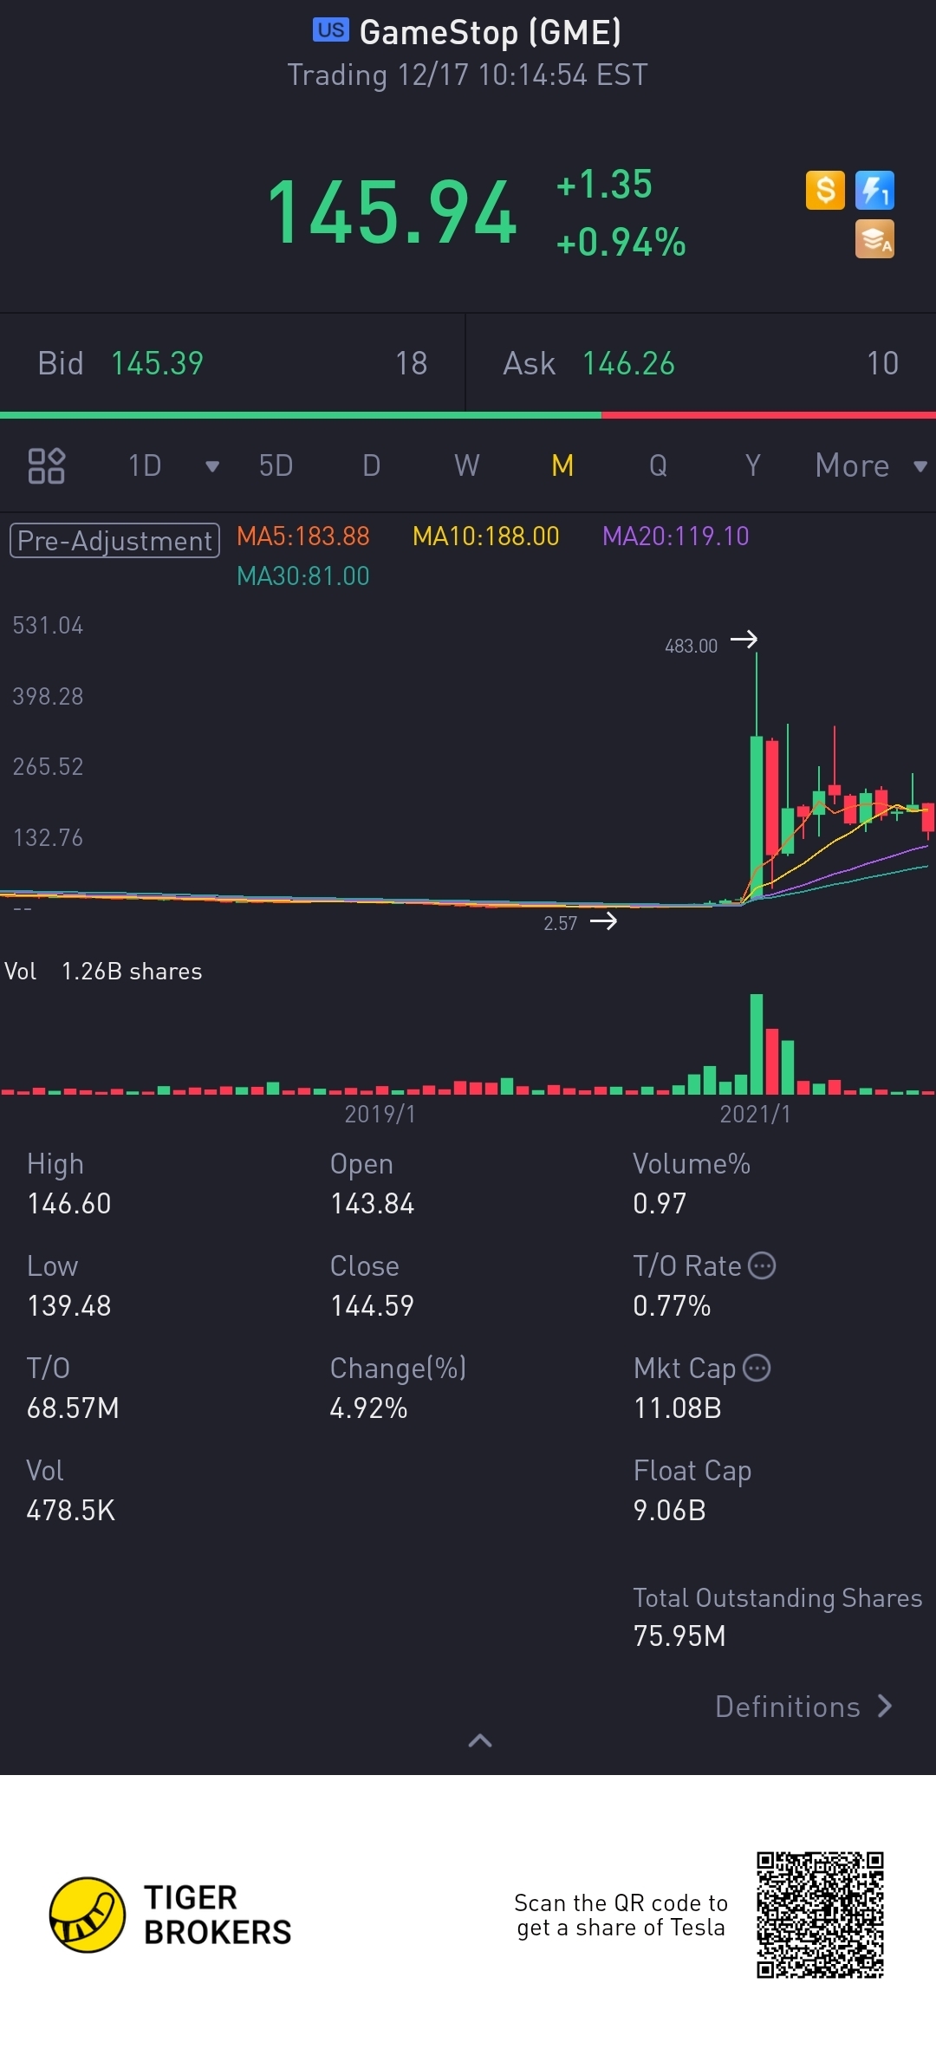Tap the Bid price 145.39

(x=157, y=363)
